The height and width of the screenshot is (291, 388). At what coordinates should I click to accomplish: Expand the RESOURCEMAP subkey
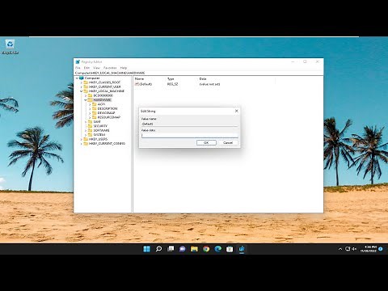(90, 117)
